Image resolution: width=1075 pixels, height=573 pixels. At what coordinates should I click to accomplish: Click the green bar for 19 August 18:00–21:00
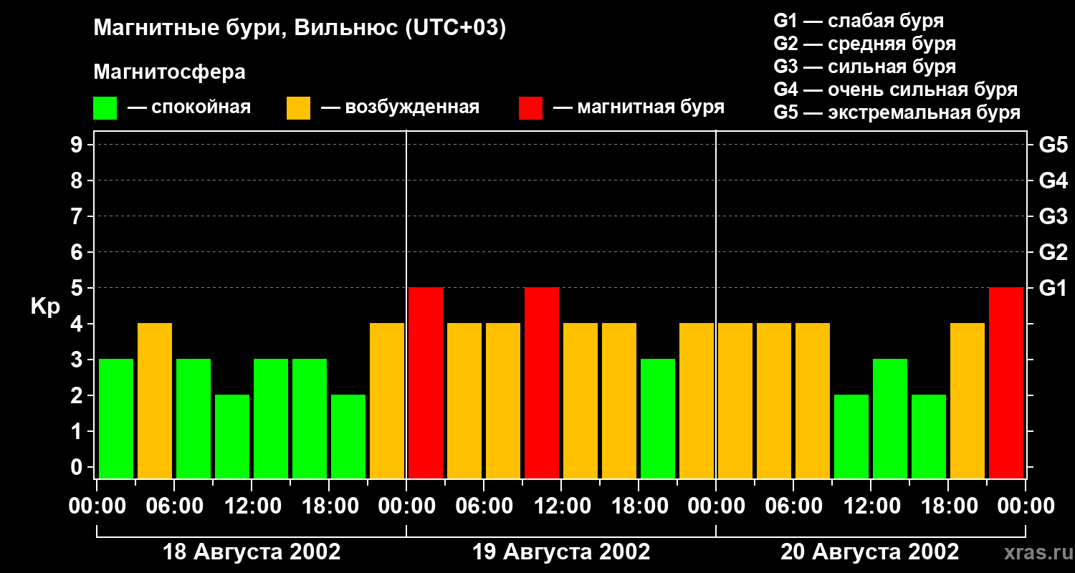click(x=658, y=418)
